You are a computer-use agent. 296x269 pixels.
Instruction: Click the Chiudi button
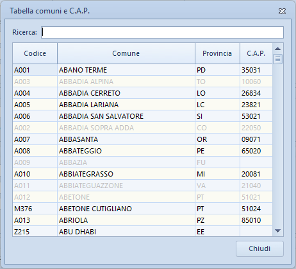[x=259, y=248]
